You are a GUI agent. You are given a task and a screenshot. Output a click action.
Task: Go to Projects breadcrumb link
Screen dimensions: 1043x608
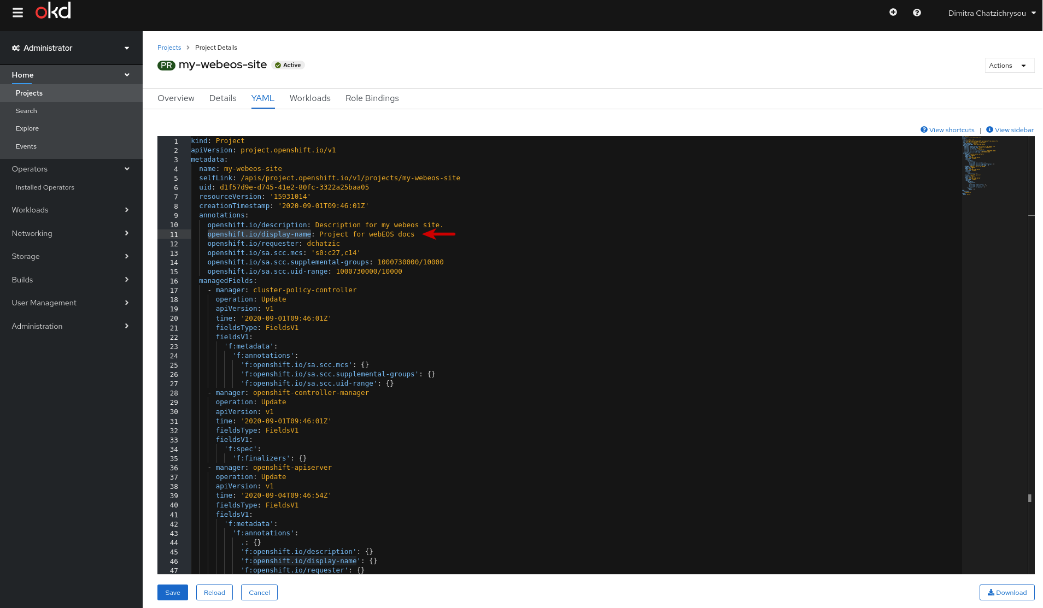pyautogui.click(x=169, y=48)
